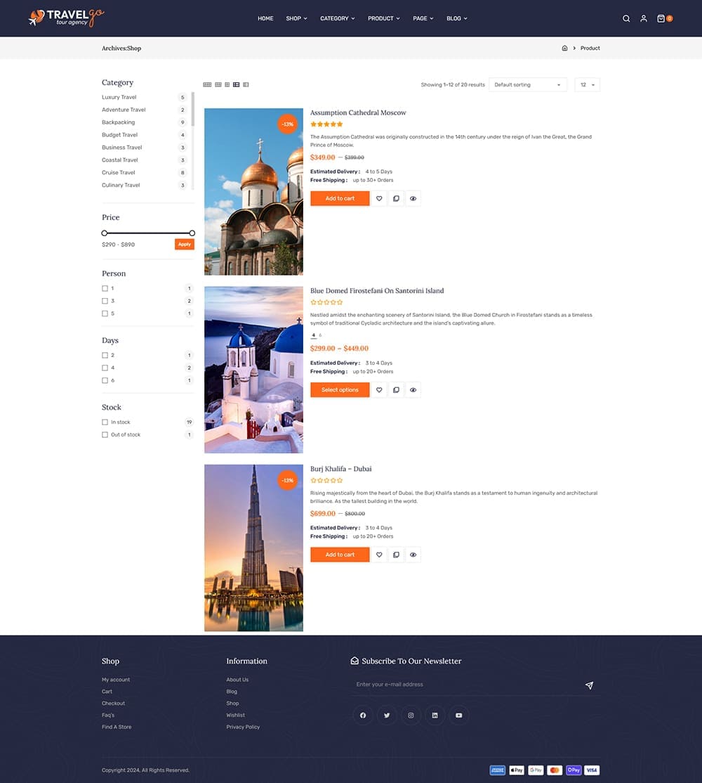The image size is (702, 783).
Task: Switch to the list view icon
Action: click(237, 85)
